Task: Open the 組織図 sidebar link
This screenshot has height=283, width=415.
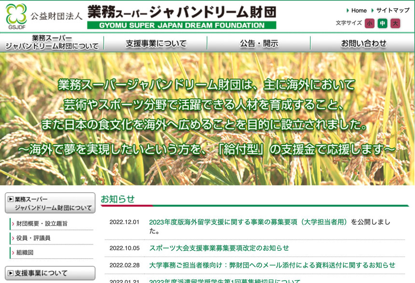Action: (x=25, y=253)
